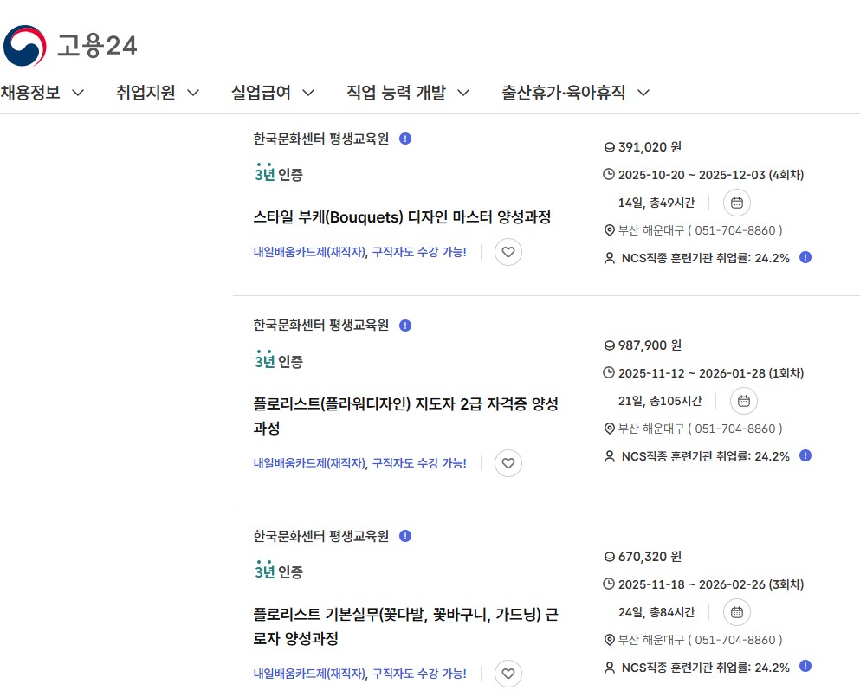
Task: Expand the 채용정보 menu
Action: click(x=42, y=93)
